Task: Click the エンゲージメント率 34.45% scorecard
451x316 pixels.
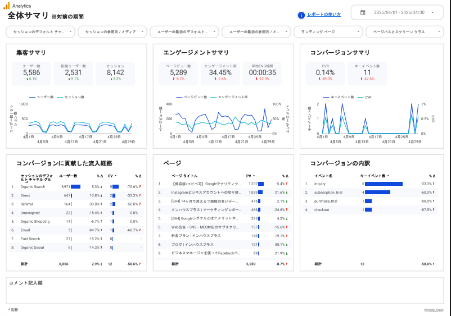Action: click(220, 74)
